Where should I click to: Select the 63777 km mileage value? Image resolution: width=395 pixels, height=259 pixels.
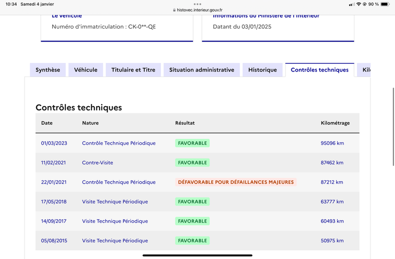[x=332, y=202]
